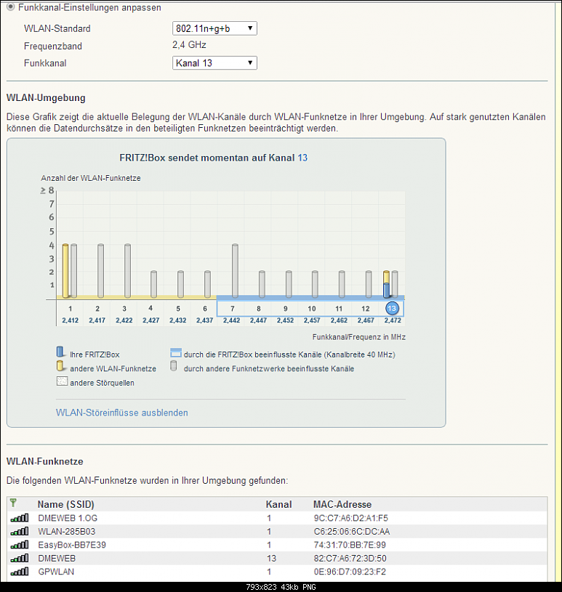Select the DMEWEB network on channel 13
The height and width of the screenshot is (592, 562).
57,559
